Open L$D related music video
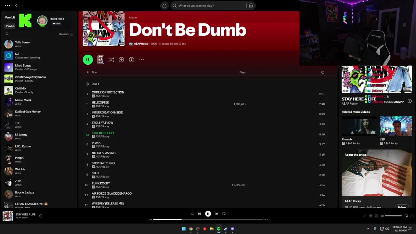Viewport: 416px width, 234px height. 396,126
